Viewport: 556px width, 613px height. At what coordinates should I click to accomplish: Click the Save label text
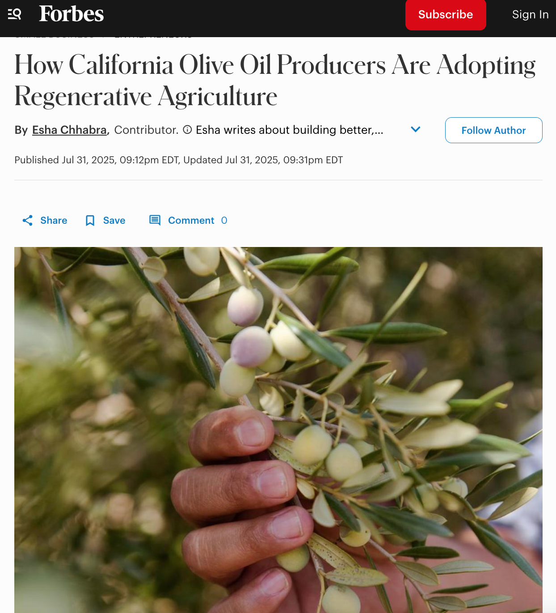click(114, 221)
